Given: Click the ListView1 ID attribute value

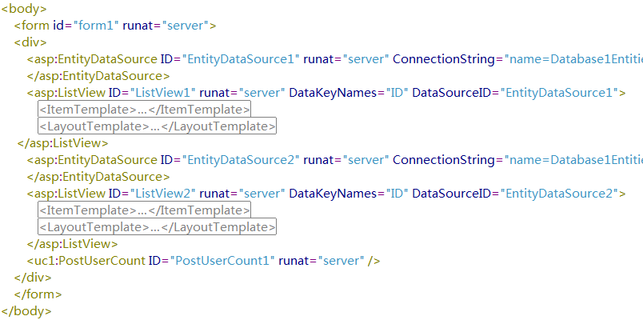Looking at the screenshot, I should [163, 93].
